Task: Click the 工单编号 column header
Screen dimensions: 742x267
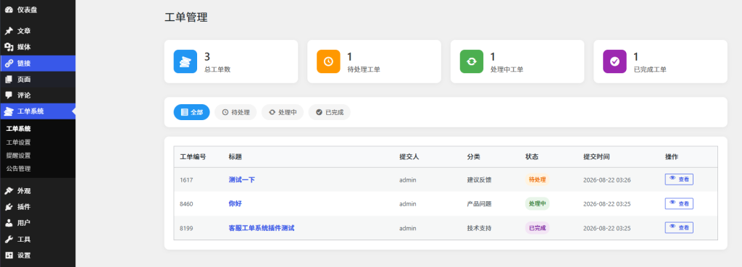Action: (193, 157)
